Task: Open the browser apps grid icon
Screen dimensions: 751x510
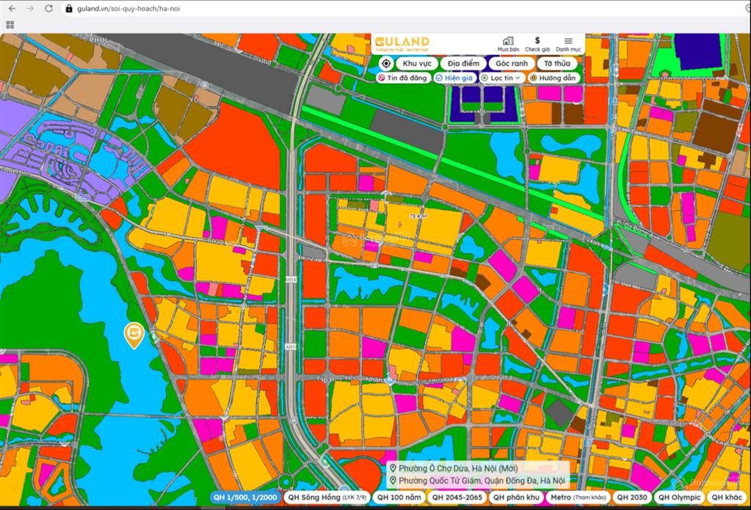Action: (x=10, y=25)
